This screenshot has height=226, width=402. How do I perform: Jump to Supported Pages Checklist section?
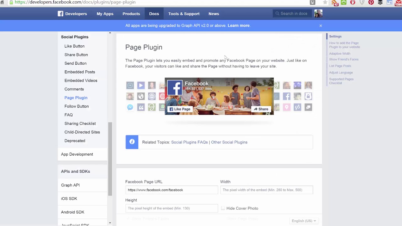341,81
